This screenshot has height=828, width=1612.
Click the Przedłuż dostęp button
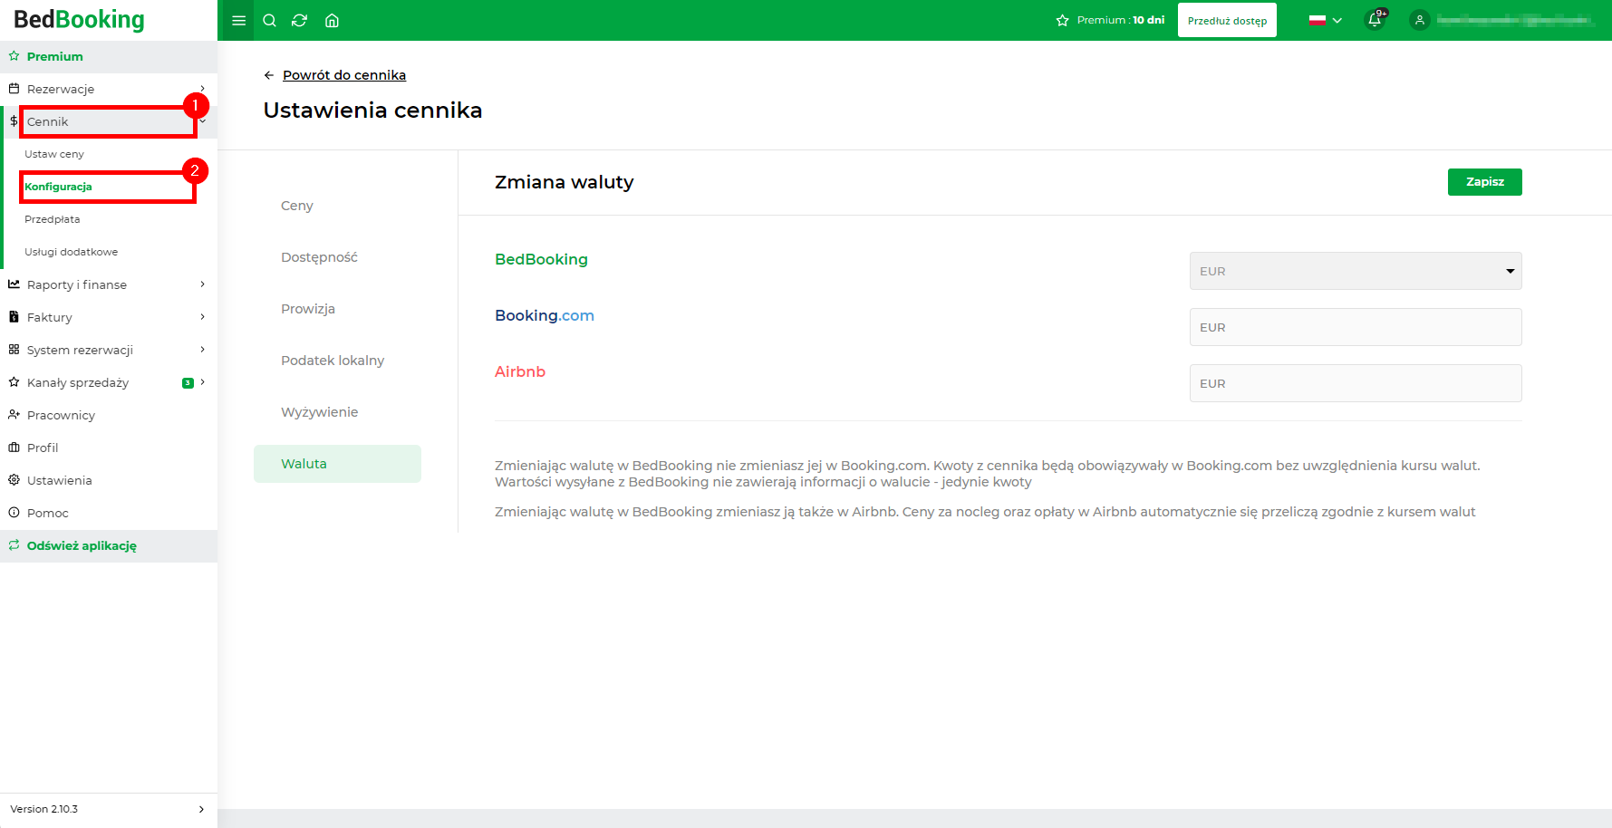(x=1227, y=20)
